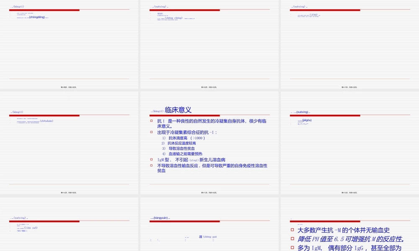Click the square bullet before IgM 型 line
The height and width of the screenshot is (251, 419).
click(x=151, y=159)
